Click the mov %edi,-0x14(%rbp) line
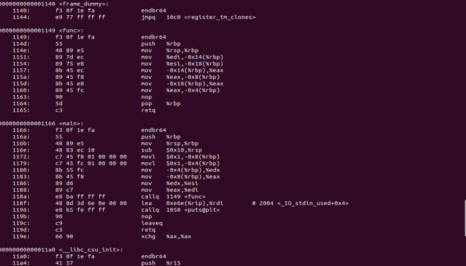 tap(182, 57)
